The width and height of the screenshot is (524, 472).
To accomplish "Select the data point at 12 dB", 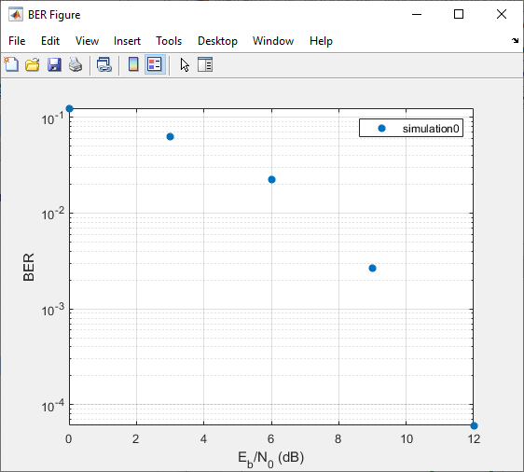I will click(x=474, y=425).
